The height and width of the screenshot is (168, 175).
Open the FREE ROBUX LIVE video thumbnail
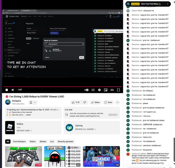[23, 156]
